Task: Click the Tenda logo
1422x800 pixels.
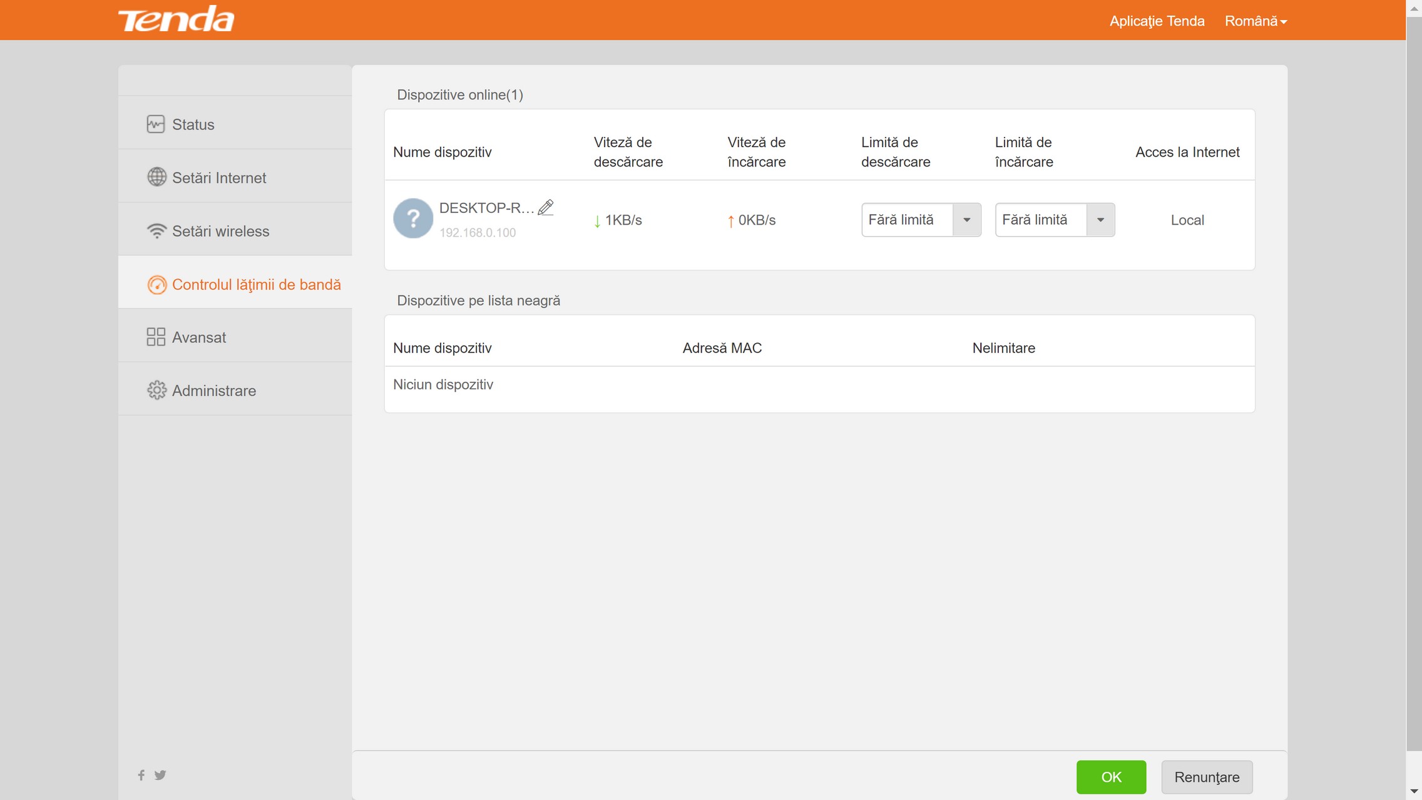Action: coord(176,19)
